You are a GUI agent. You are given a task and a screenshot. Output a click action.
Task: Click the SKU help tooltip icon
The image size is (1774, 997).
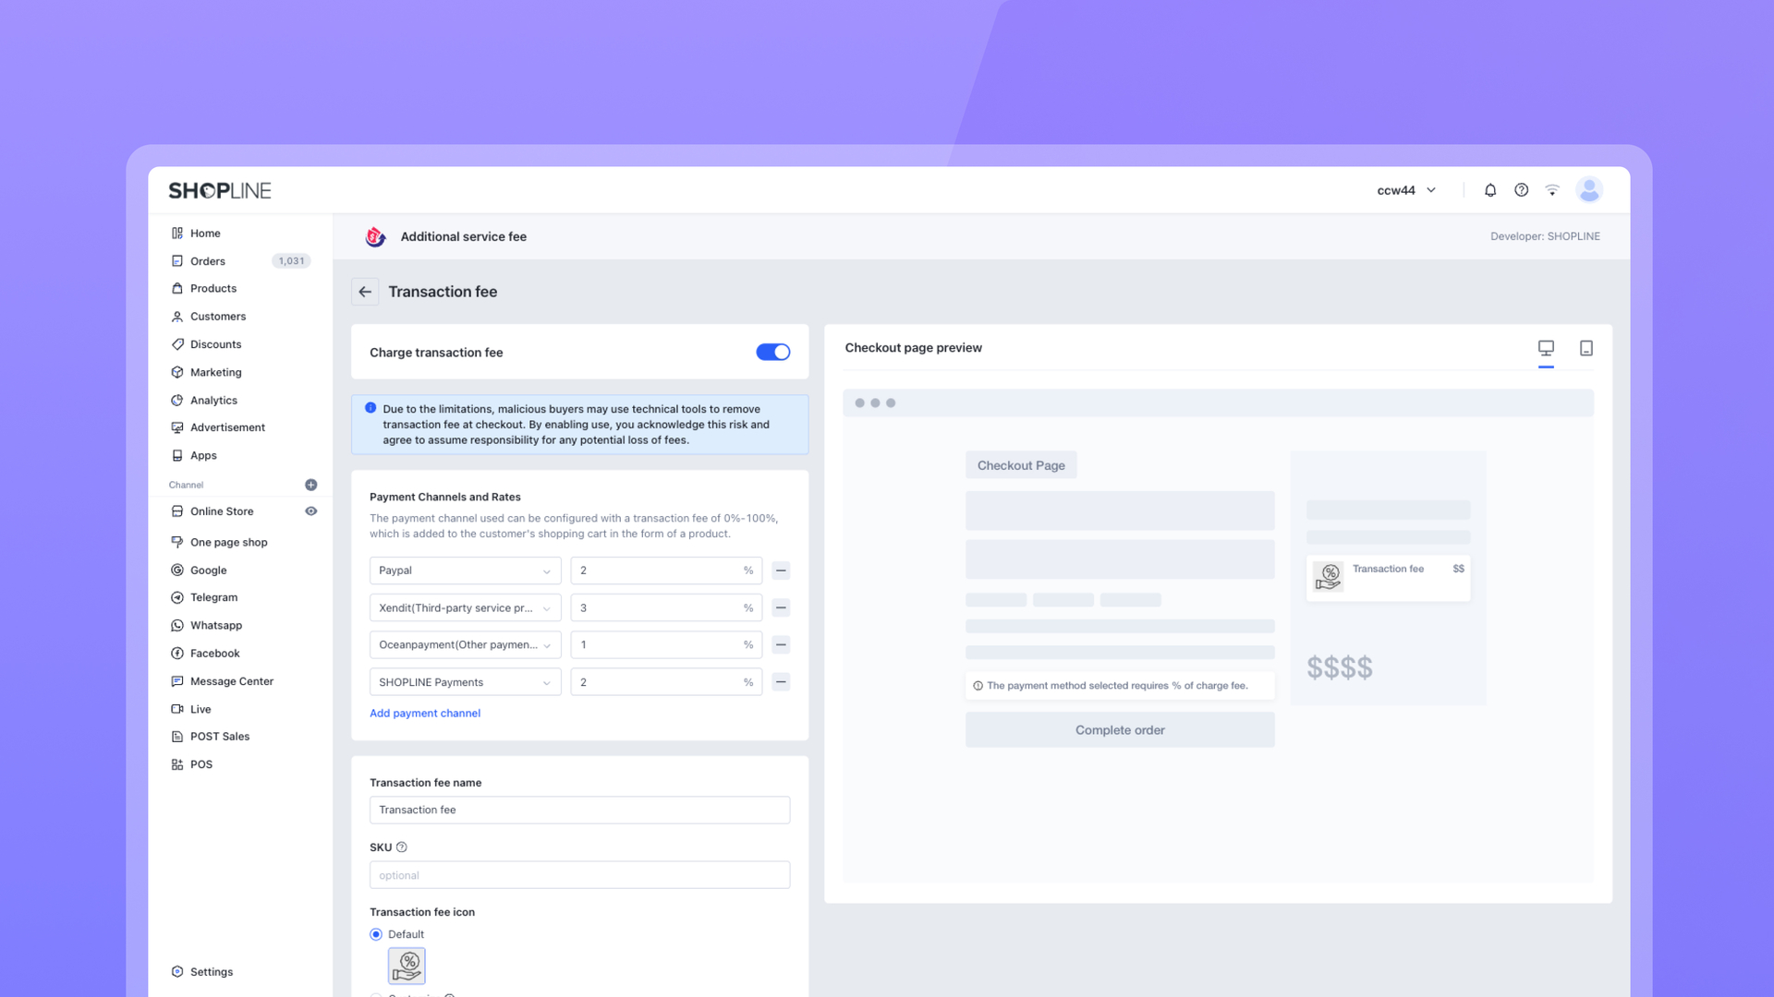[x=402, y=847]
